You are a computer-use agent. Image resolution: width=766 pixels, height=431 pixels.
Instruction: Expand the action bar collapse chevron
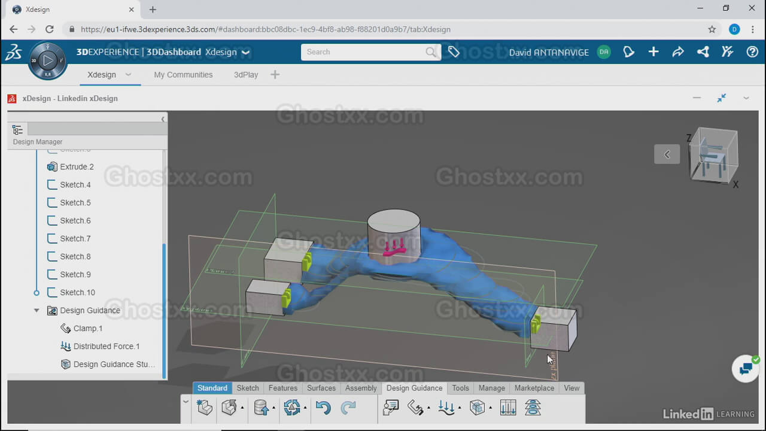pos(186,402)
